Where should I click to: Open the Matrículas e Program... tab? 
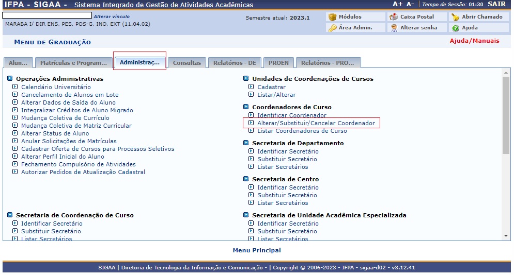point(73,63)
